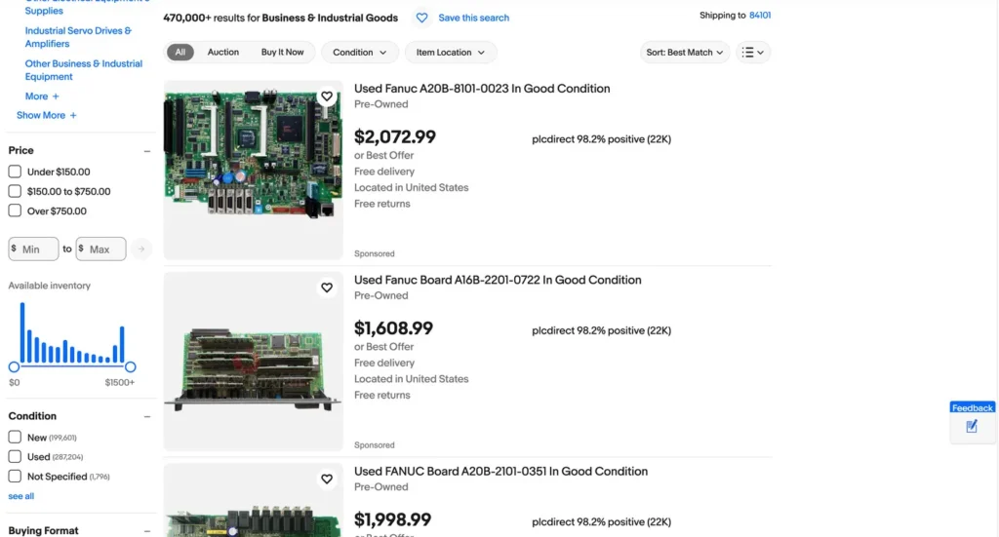This screenshot has height=537, width=999.
Task: Open the Condition dropdown filter
Action: point(360,53)
